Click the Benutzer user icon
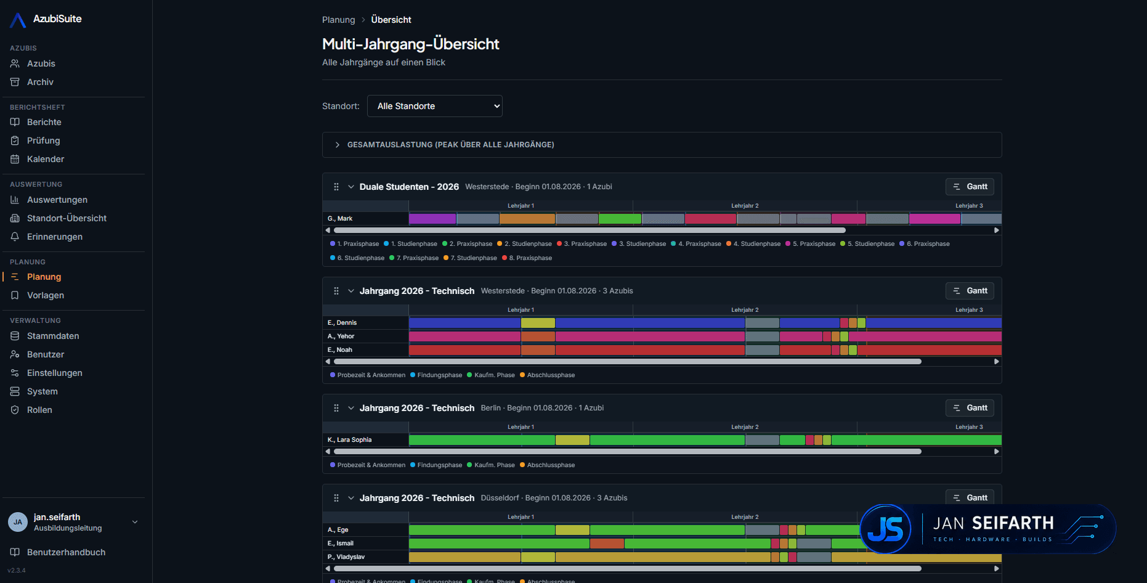 point(15,354)
